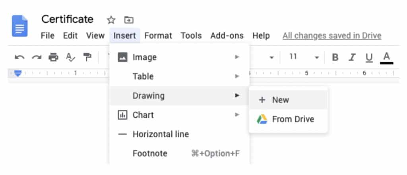
Task: Print the document using printer icon
Action: tap(53, 57)
